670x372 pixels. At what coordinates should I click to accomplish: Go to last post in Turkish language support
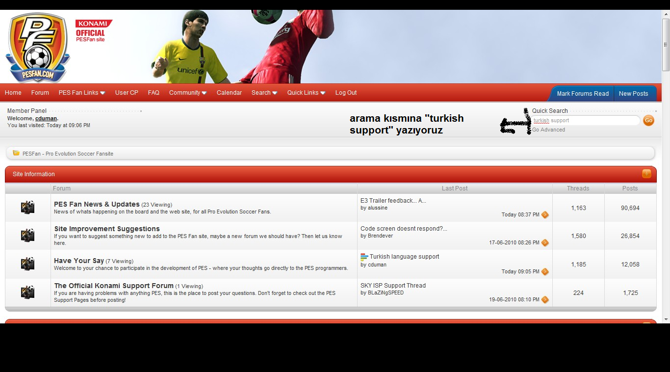[x=545, y=271]
